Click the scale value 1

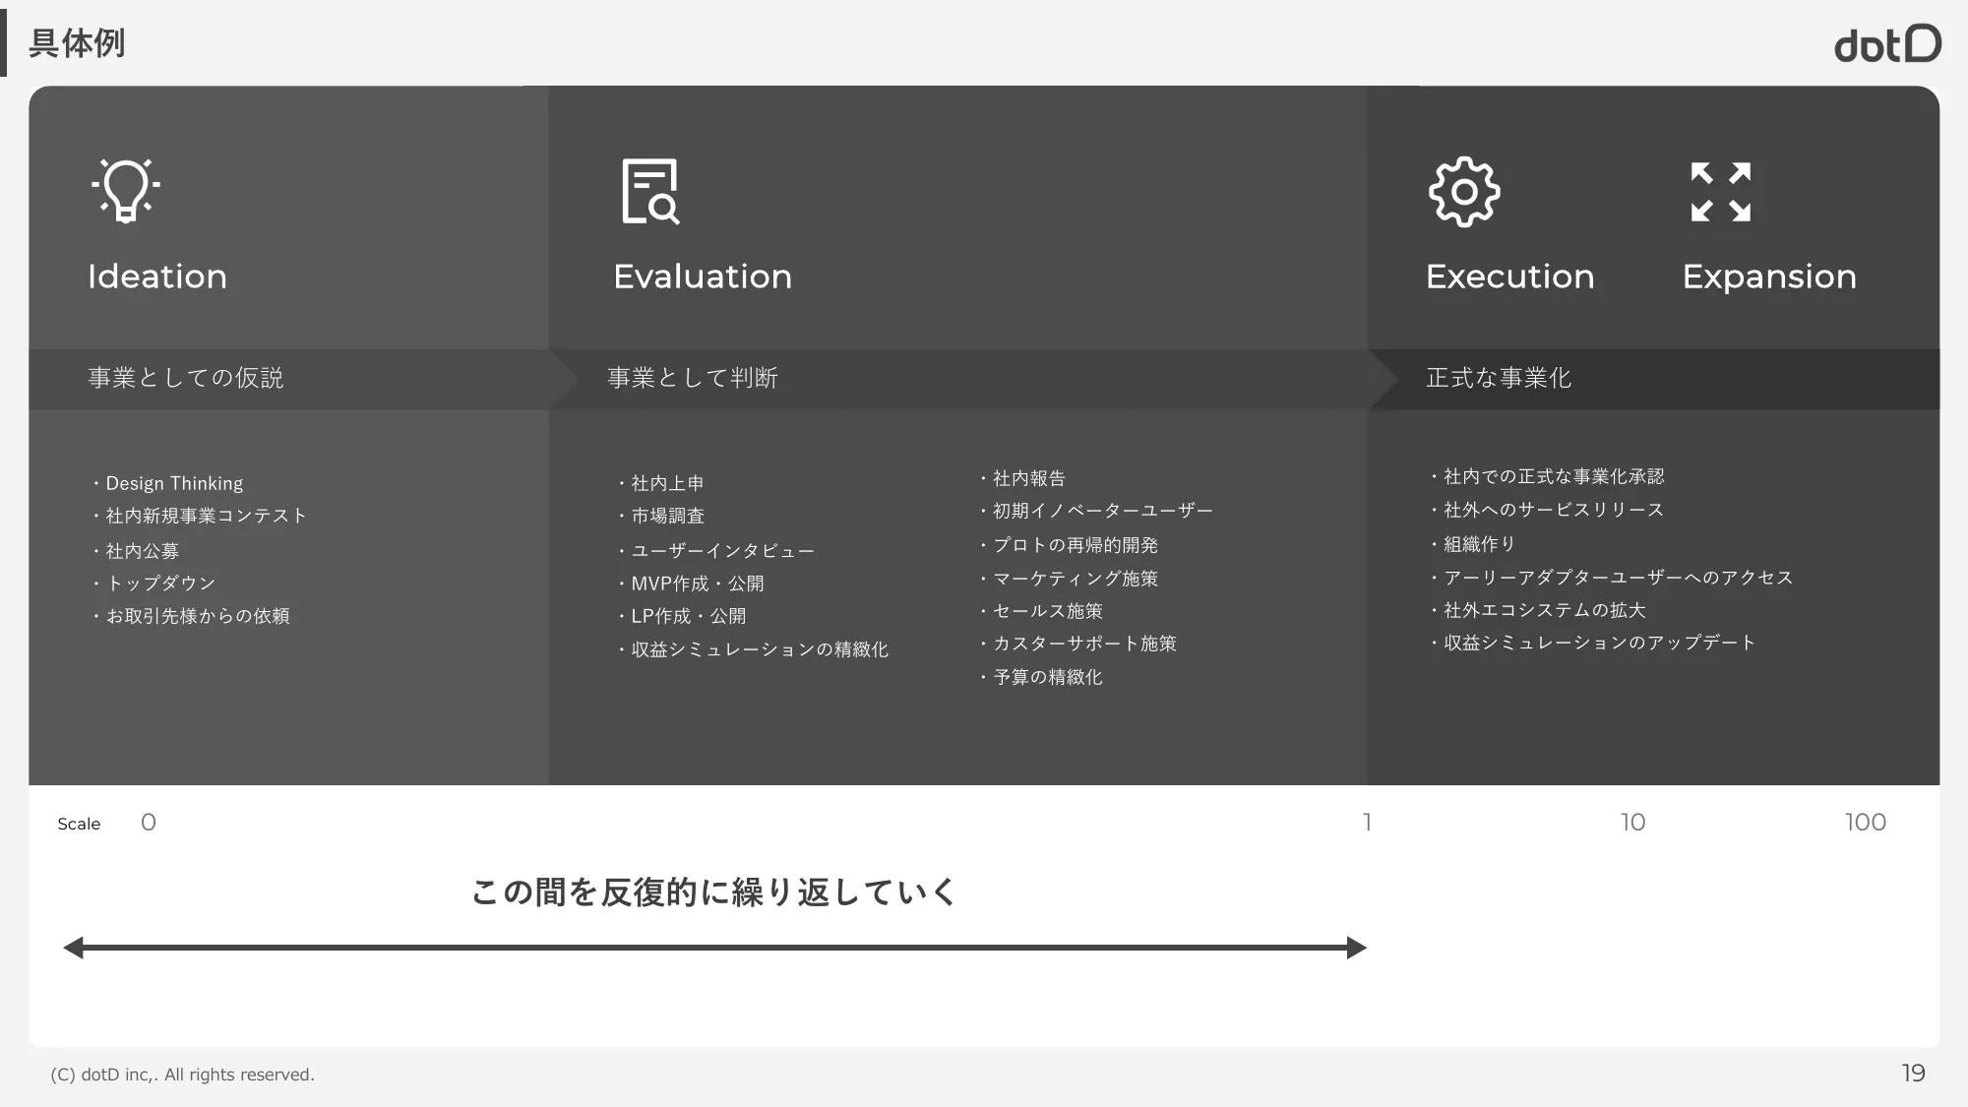click(x=1367, y=823)
